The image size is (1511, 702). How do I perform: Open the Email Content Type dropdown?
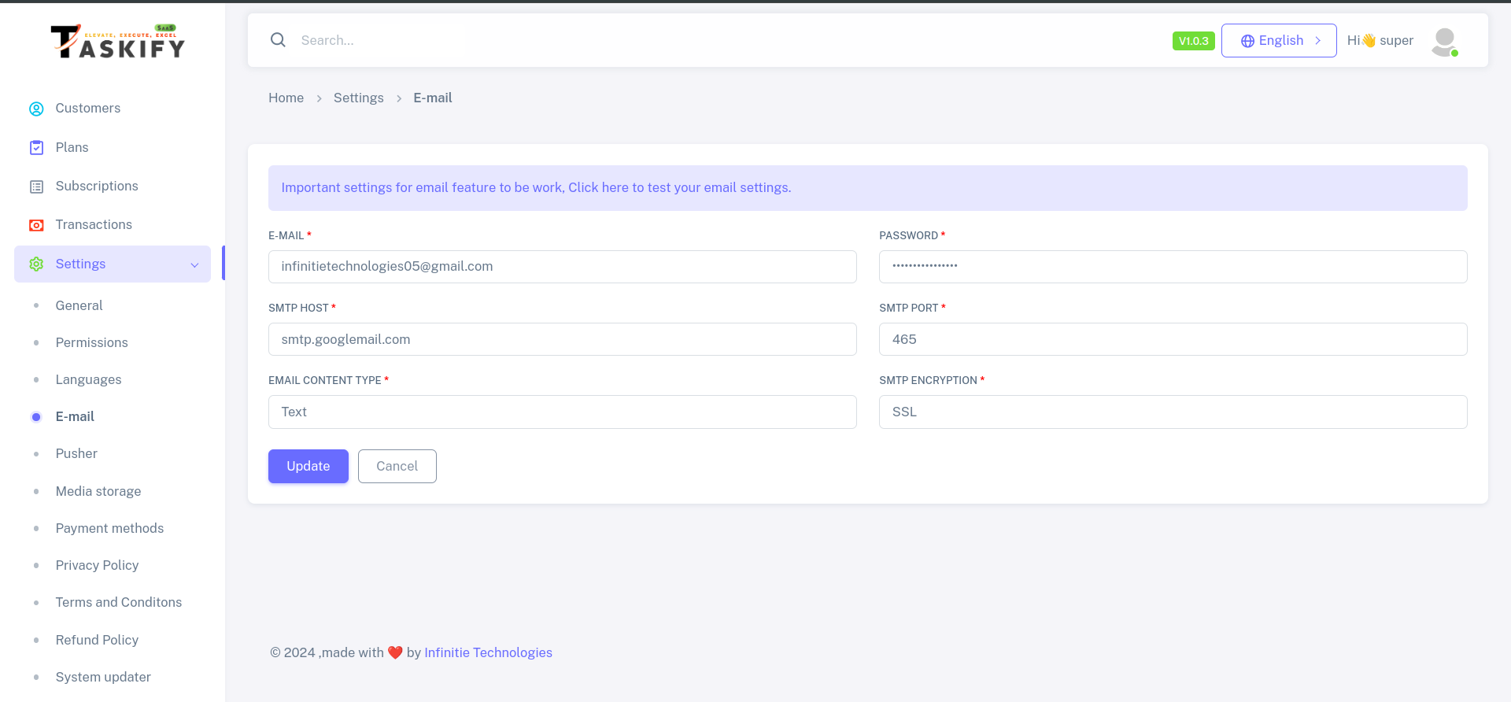[562, 412]
